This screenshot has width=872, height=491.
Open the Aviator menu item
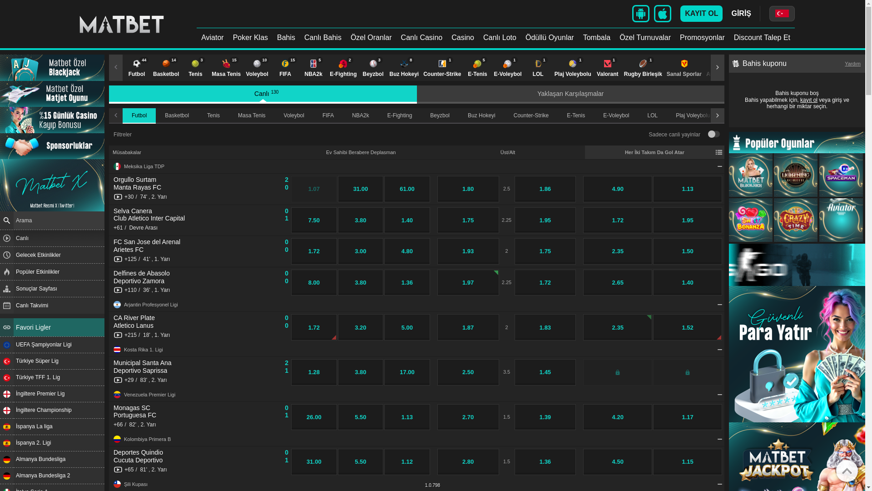coord(213,38)
